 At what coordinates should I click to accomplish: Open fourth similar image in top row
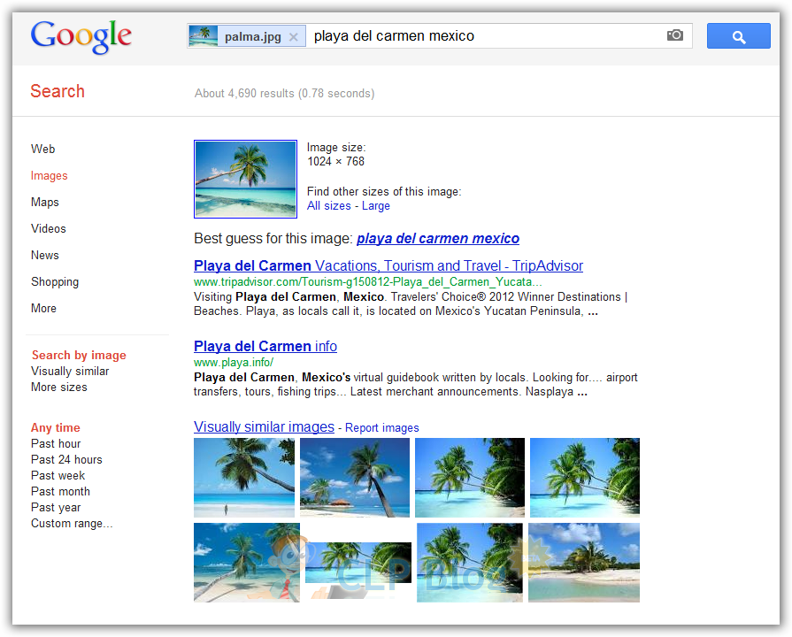pyautogui.click(x=585, y=478)
